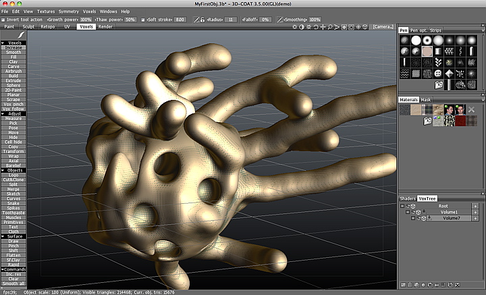Image resolution: width=486 pixels, height=295 pixels.
Task: Click the red X in Materials panel
Action: coord(471,109)
